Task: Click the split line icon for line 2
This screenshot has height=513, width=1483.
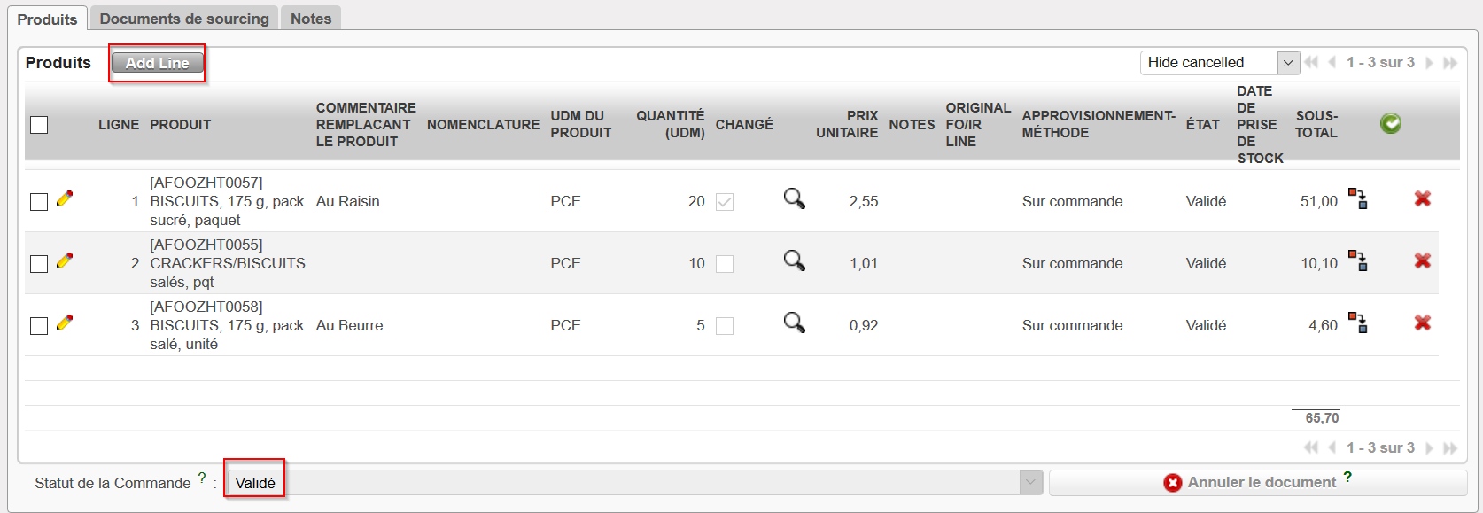Action: click(x=1358, y=260)
